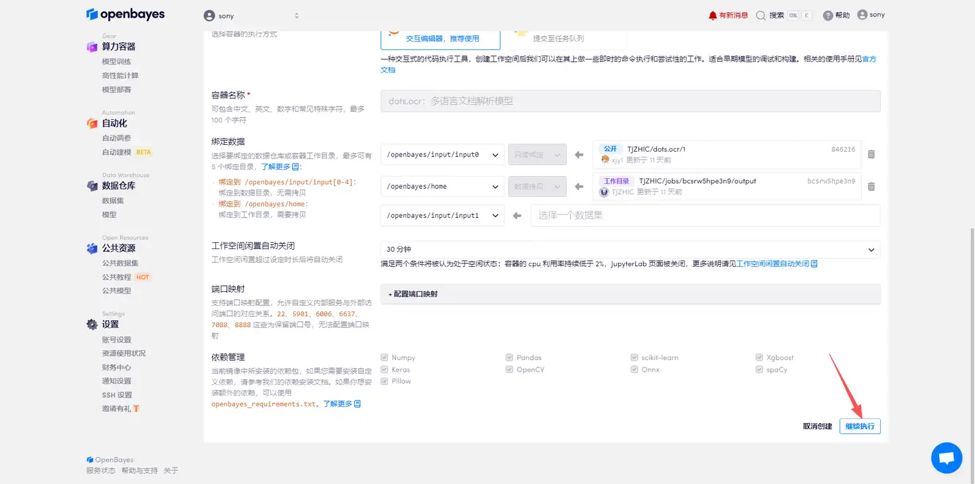Open 了解更多 link under 依赖管理
The width and height of the screenshot is (975, 484).
point(338,403)
